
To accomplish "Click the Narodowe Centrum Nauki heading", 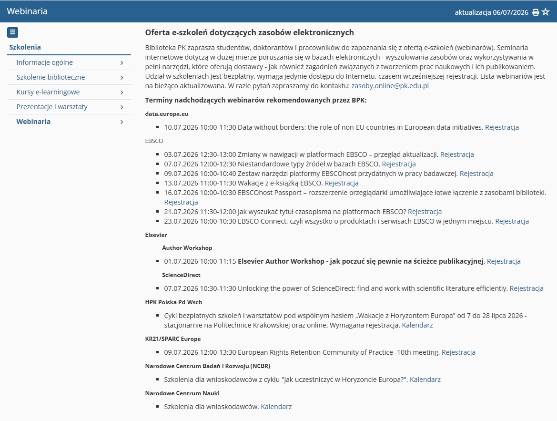I will [182, 393].
